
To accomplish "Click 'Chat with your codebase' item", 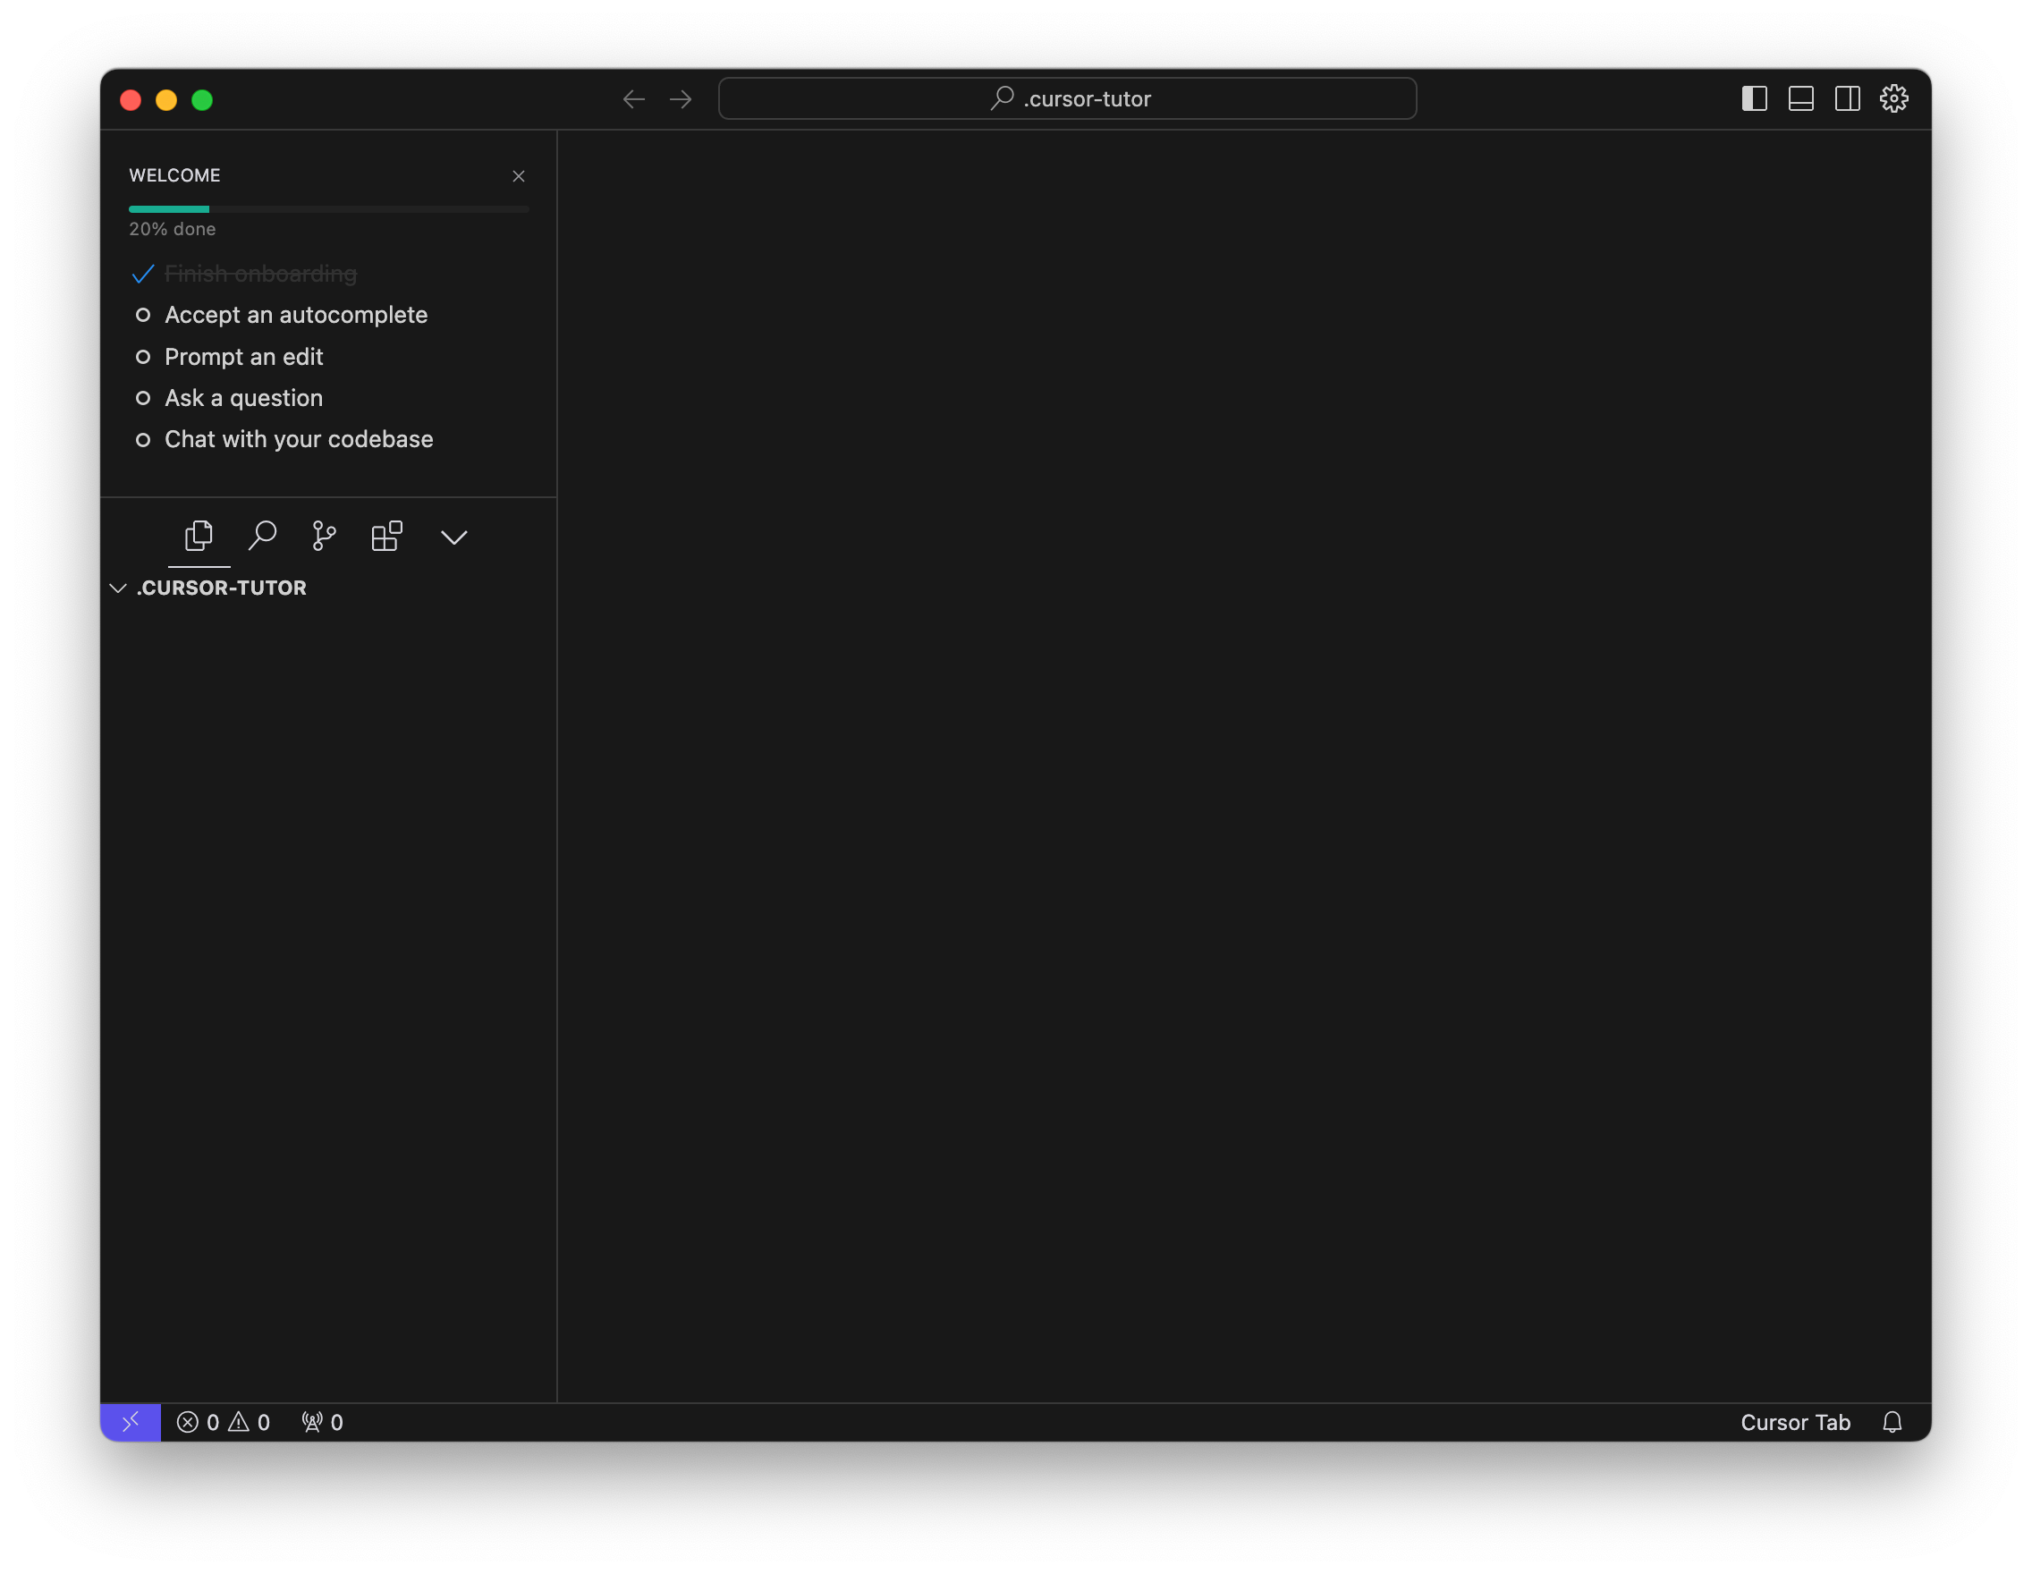I will click(299, 439).
